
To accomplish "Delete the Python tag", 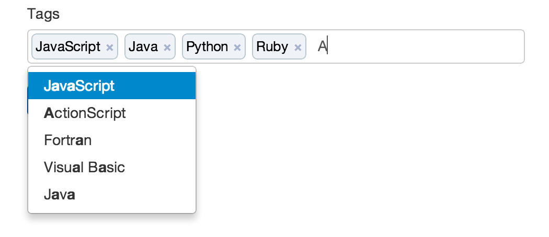I will (x=237, y=48).
